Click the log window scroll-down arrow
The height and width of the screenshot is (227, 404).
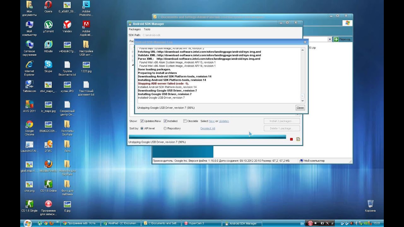click(x=303, y=101)
